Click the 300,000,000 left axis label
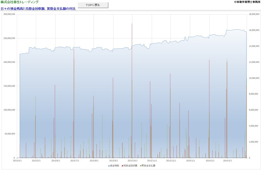 click(x=9, y=14)
